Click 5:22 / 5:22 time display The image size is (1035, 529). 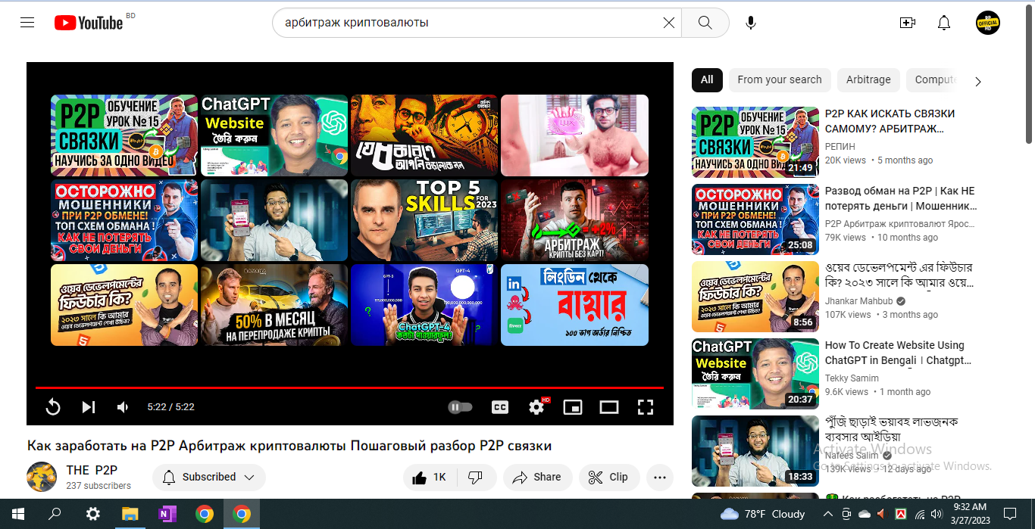170,407
